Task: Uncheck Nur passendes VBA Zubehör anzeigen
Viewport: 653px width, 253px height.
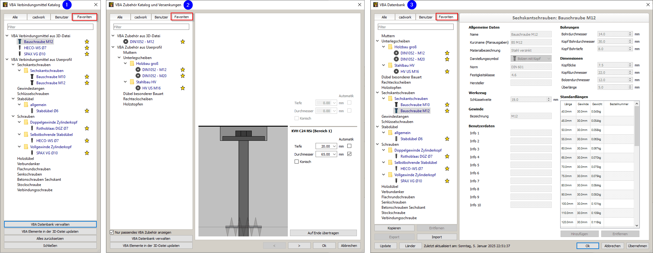Action: click(112, 232)
